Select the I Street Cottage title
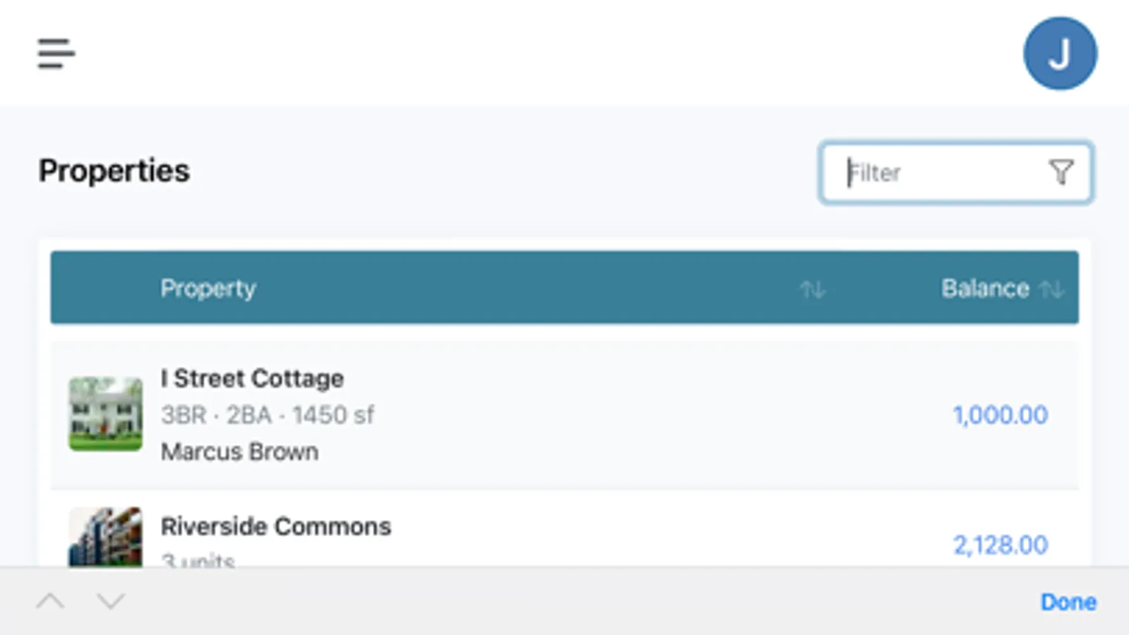This screenshot has height=635, width=1129. pyautogui.click(x=252, y=379)
